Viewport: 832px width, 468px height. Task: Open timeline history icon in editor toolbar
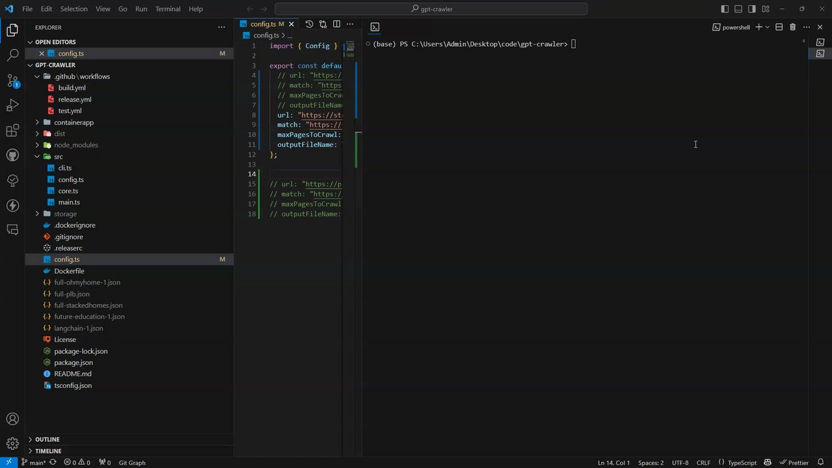pyautogui.click(x=309, y=24)
